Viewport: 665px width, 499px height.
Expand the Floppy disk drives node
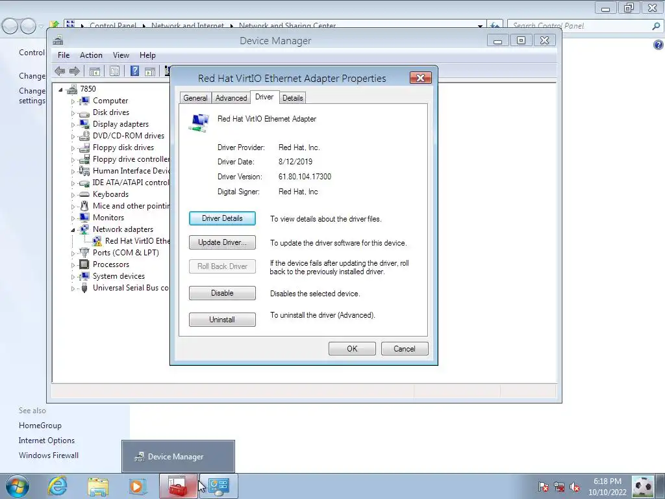[73, 148]
